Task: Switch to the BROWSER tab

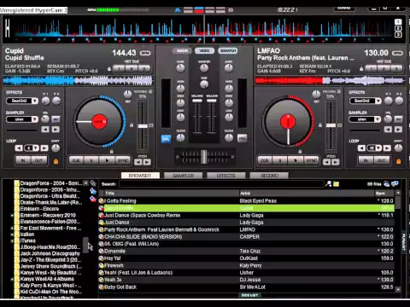Action: [140, 176]
